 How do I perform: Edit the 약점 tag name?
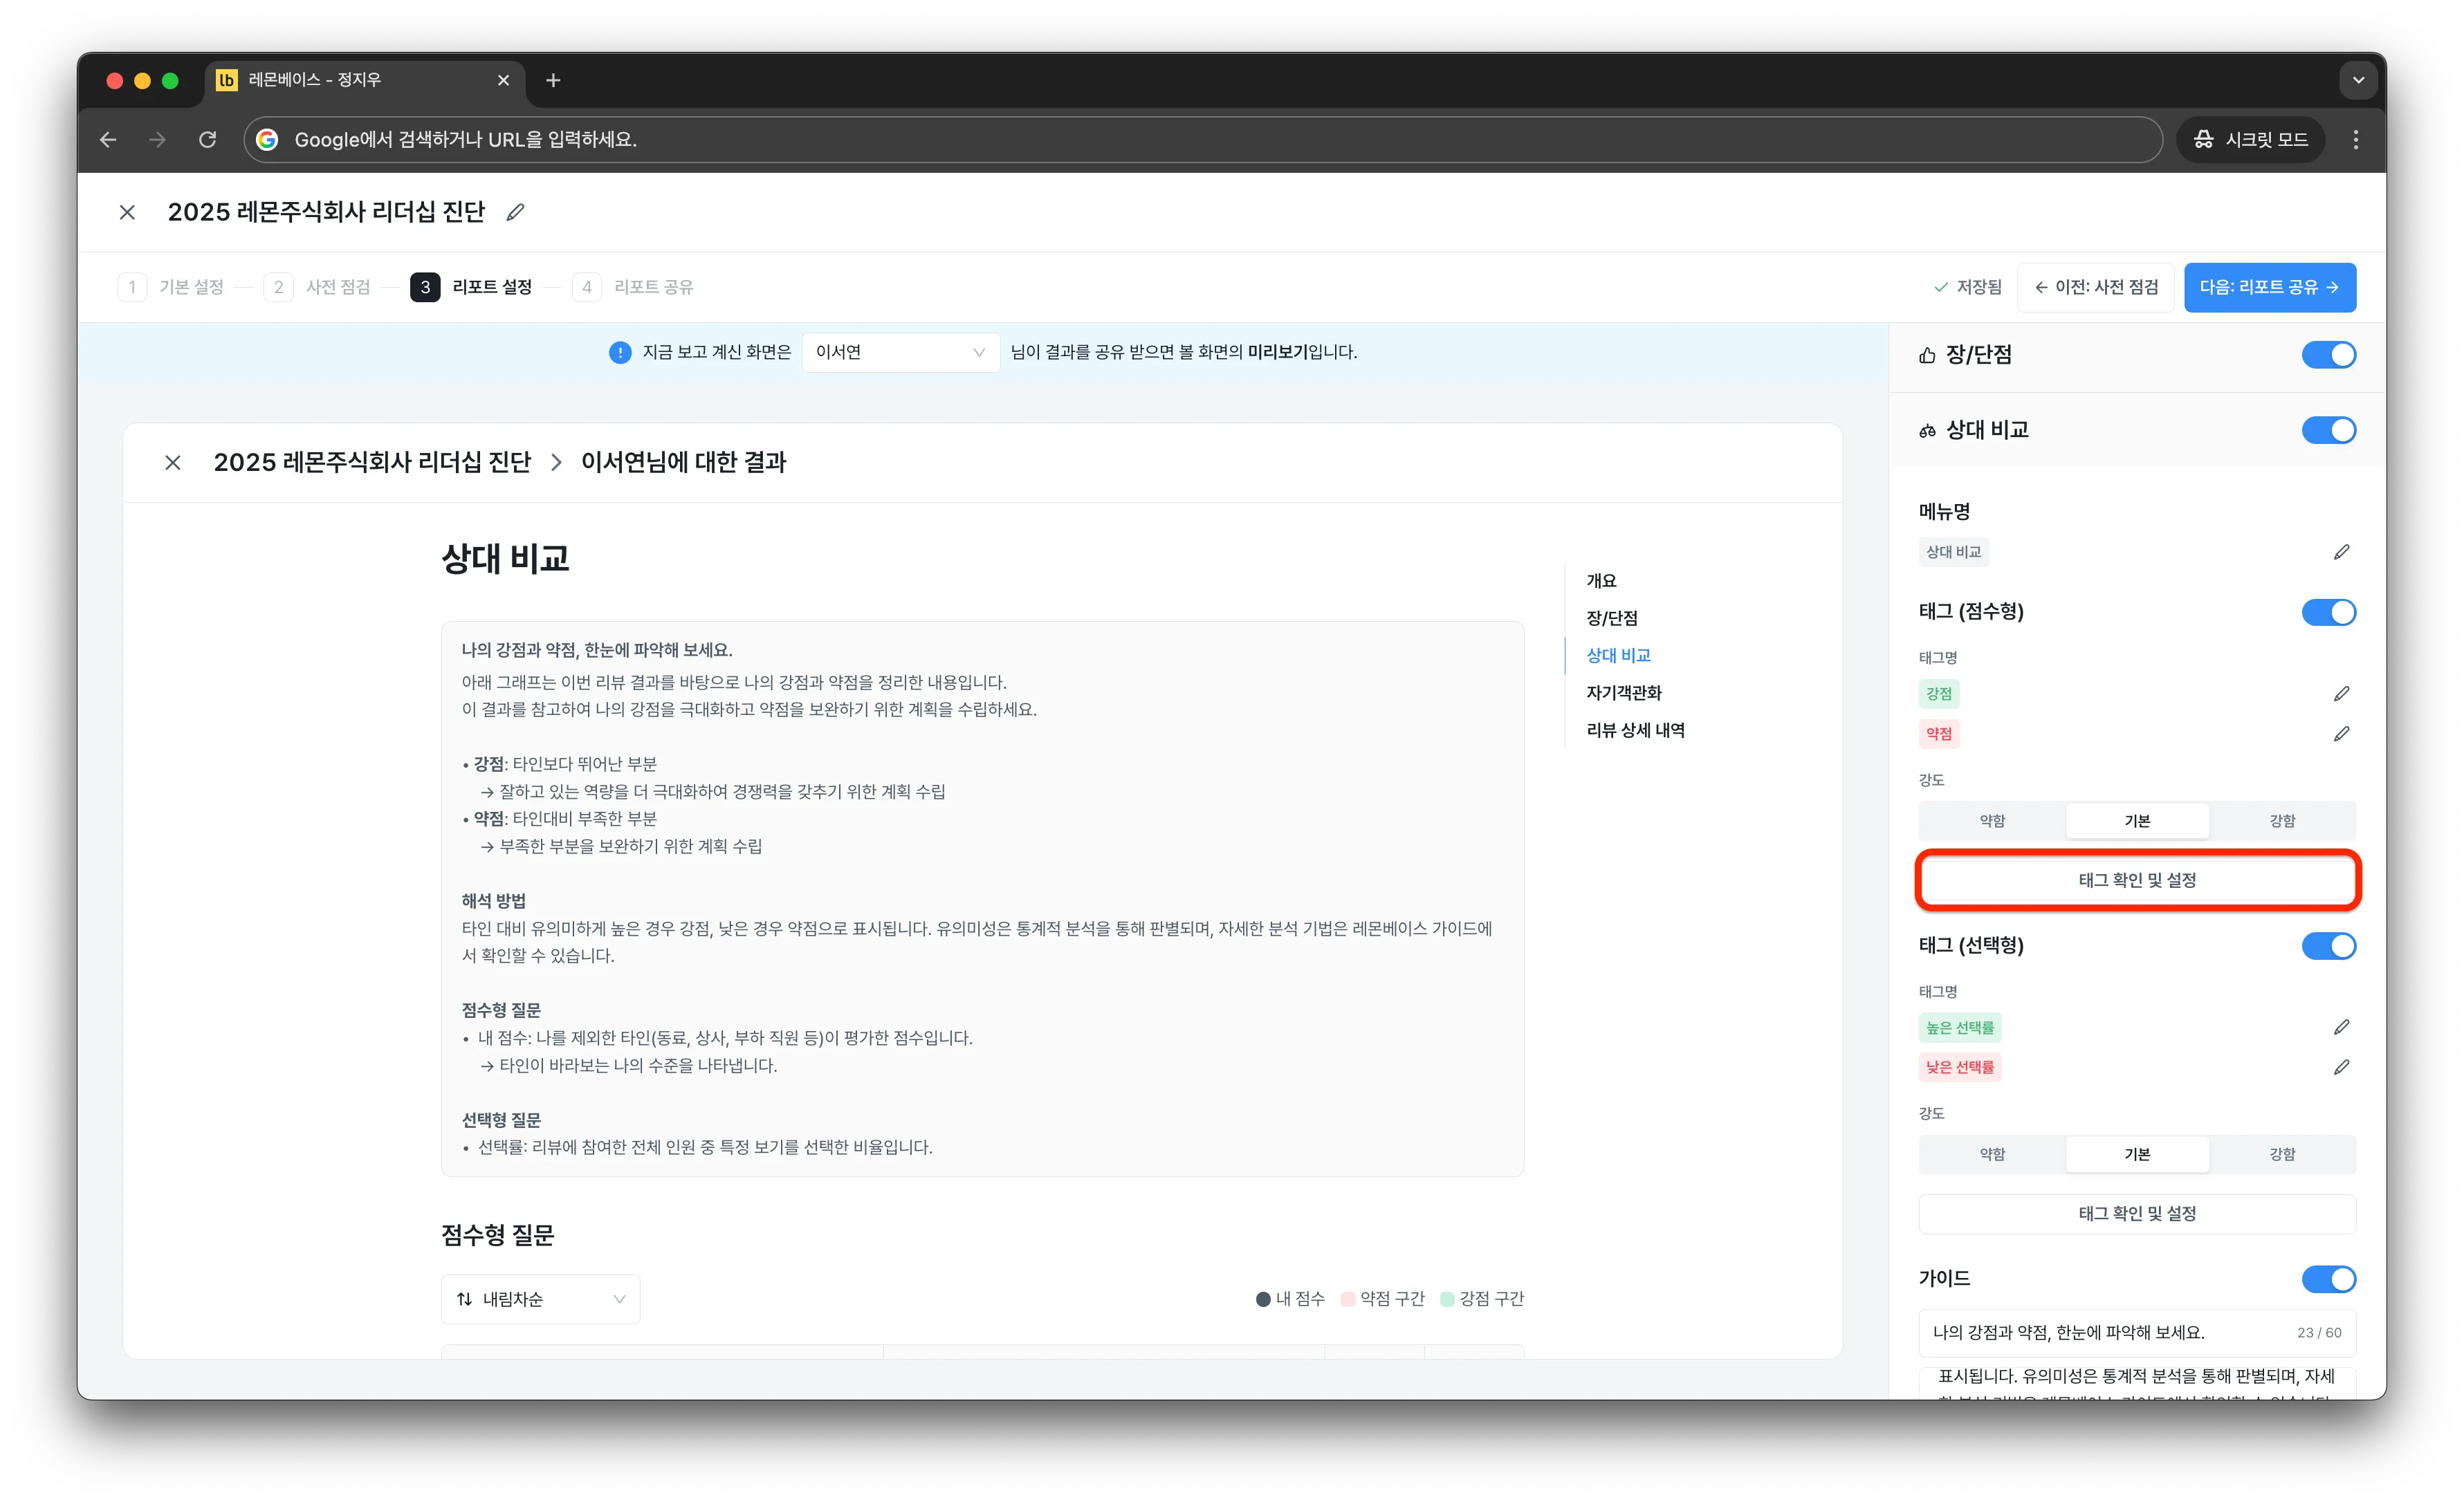pos(2341,733)
